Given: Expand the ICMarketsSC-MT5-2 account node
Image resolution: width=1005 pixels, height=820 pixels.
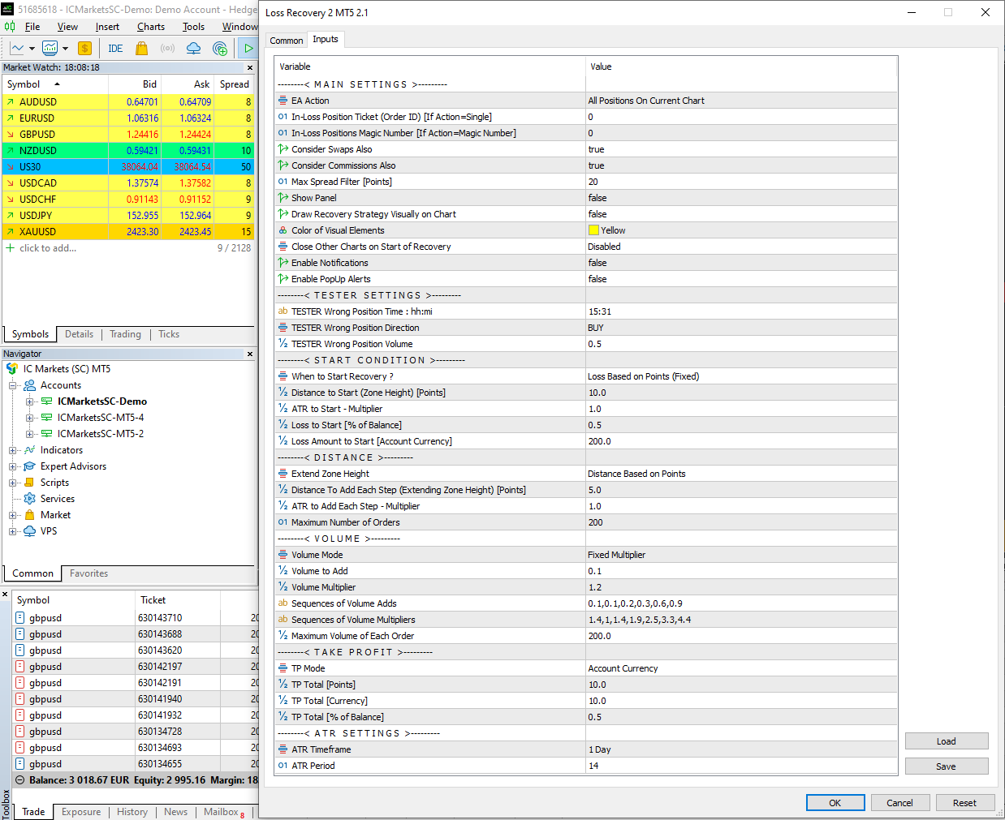Looking at the screenshot, I should 30,434.
